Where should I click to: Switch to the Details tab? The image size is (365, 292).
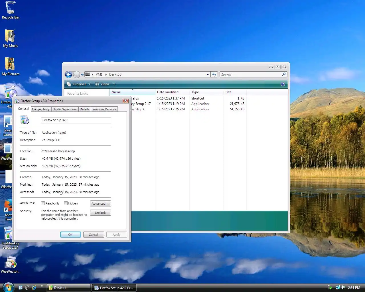pos(84,109)
